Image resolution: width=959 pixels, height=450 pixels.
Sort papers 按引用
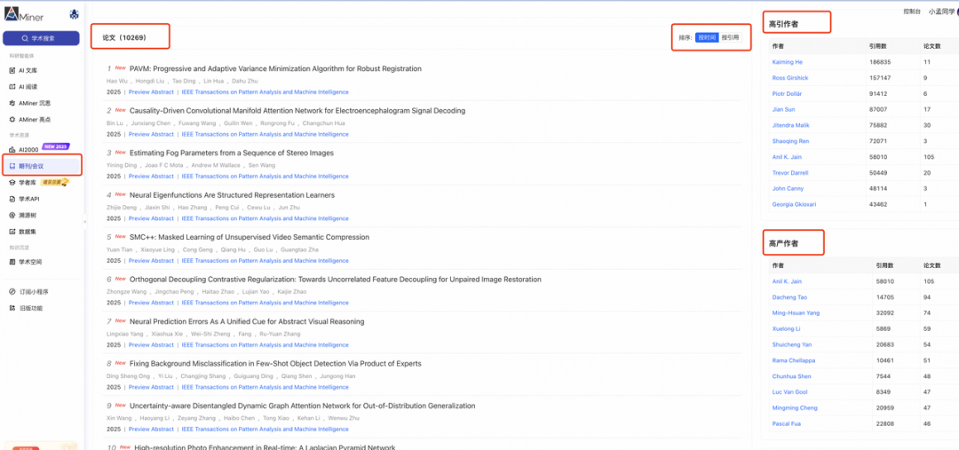[x=730, y=38]
